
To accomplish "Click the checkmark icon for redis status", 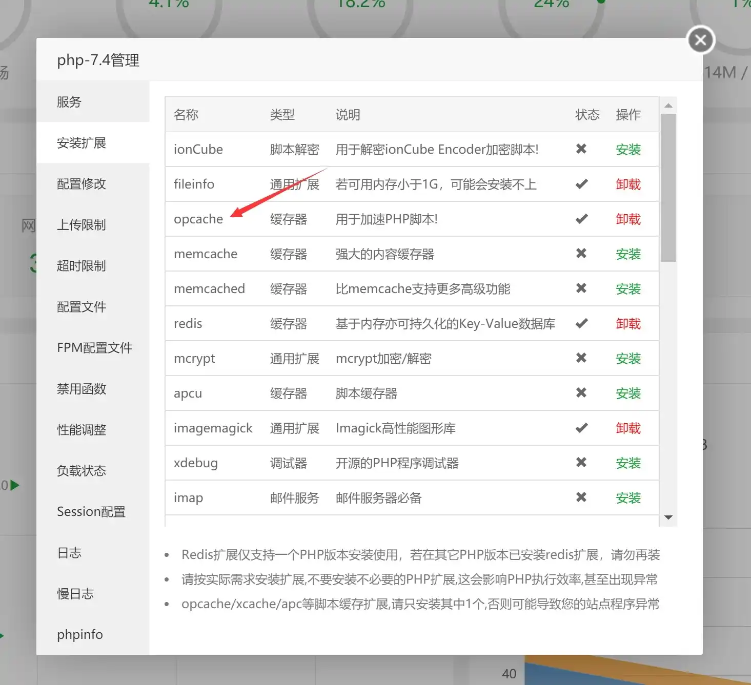I will [581, 323].
